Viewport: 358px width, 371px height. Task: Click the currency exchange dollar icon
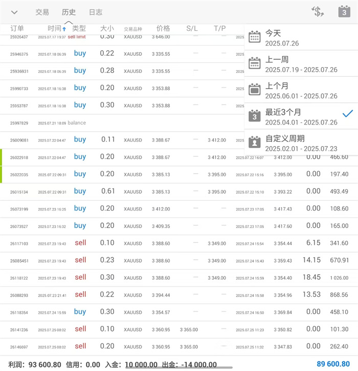coord(318,12)
